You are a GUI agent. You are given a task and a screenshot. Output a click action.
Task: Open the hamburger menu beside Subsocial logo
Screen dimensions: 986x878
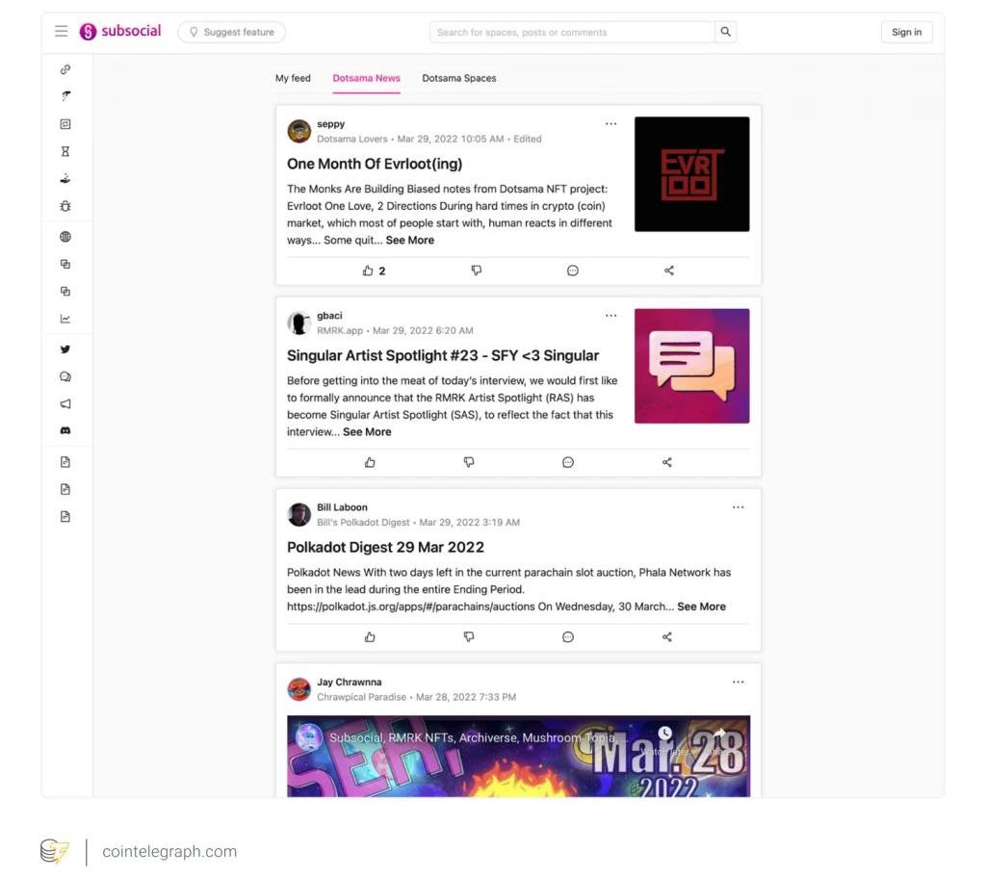tap(62, 32)
